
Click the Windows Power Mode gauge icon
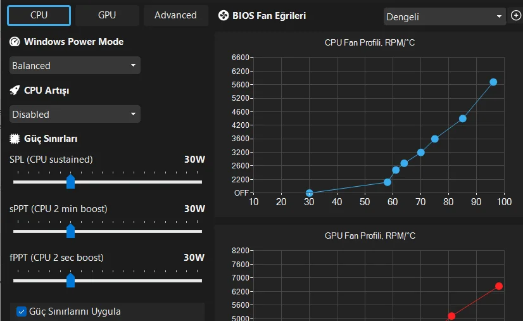point(15,42)
